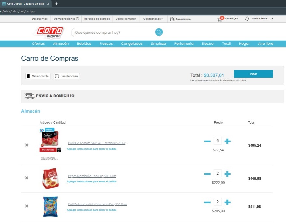Open Cómo comprar link
The width and height of the screenshot is (286, 223).
(126, 19)
